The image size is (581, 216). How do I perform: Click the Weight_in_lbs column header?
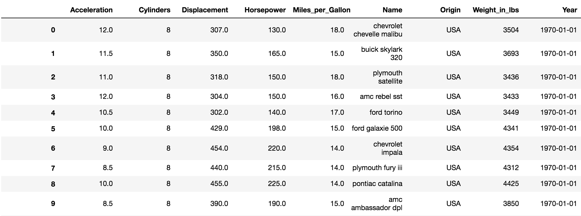(x=496, y=10)
